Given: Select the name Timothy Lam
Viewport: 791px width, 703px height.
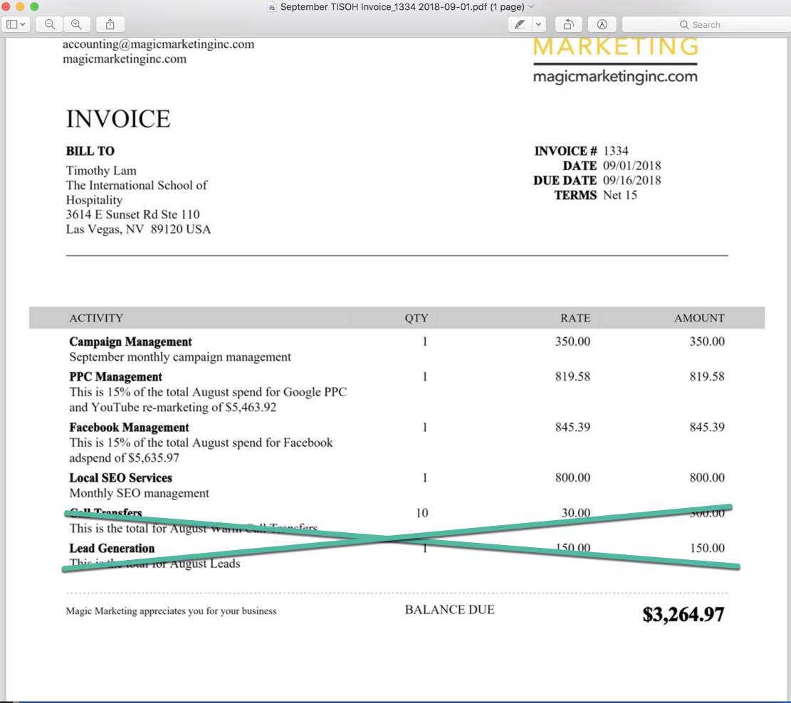Looking at the screenshot, I should pos(101,171).
